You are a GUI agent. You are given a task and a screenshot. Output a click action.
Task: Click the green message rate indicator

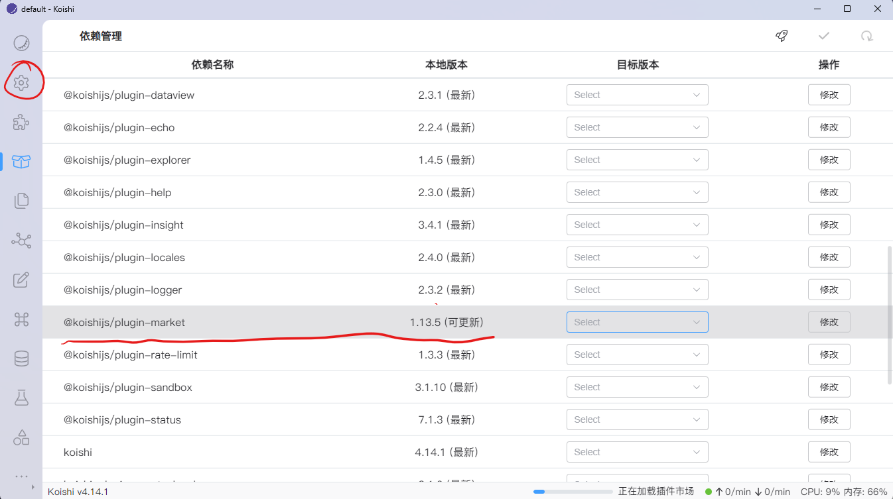tap(709, 492)
